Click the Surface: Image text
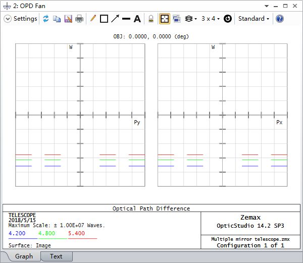The height and width of the screenshot is (263, 303). 30,245
